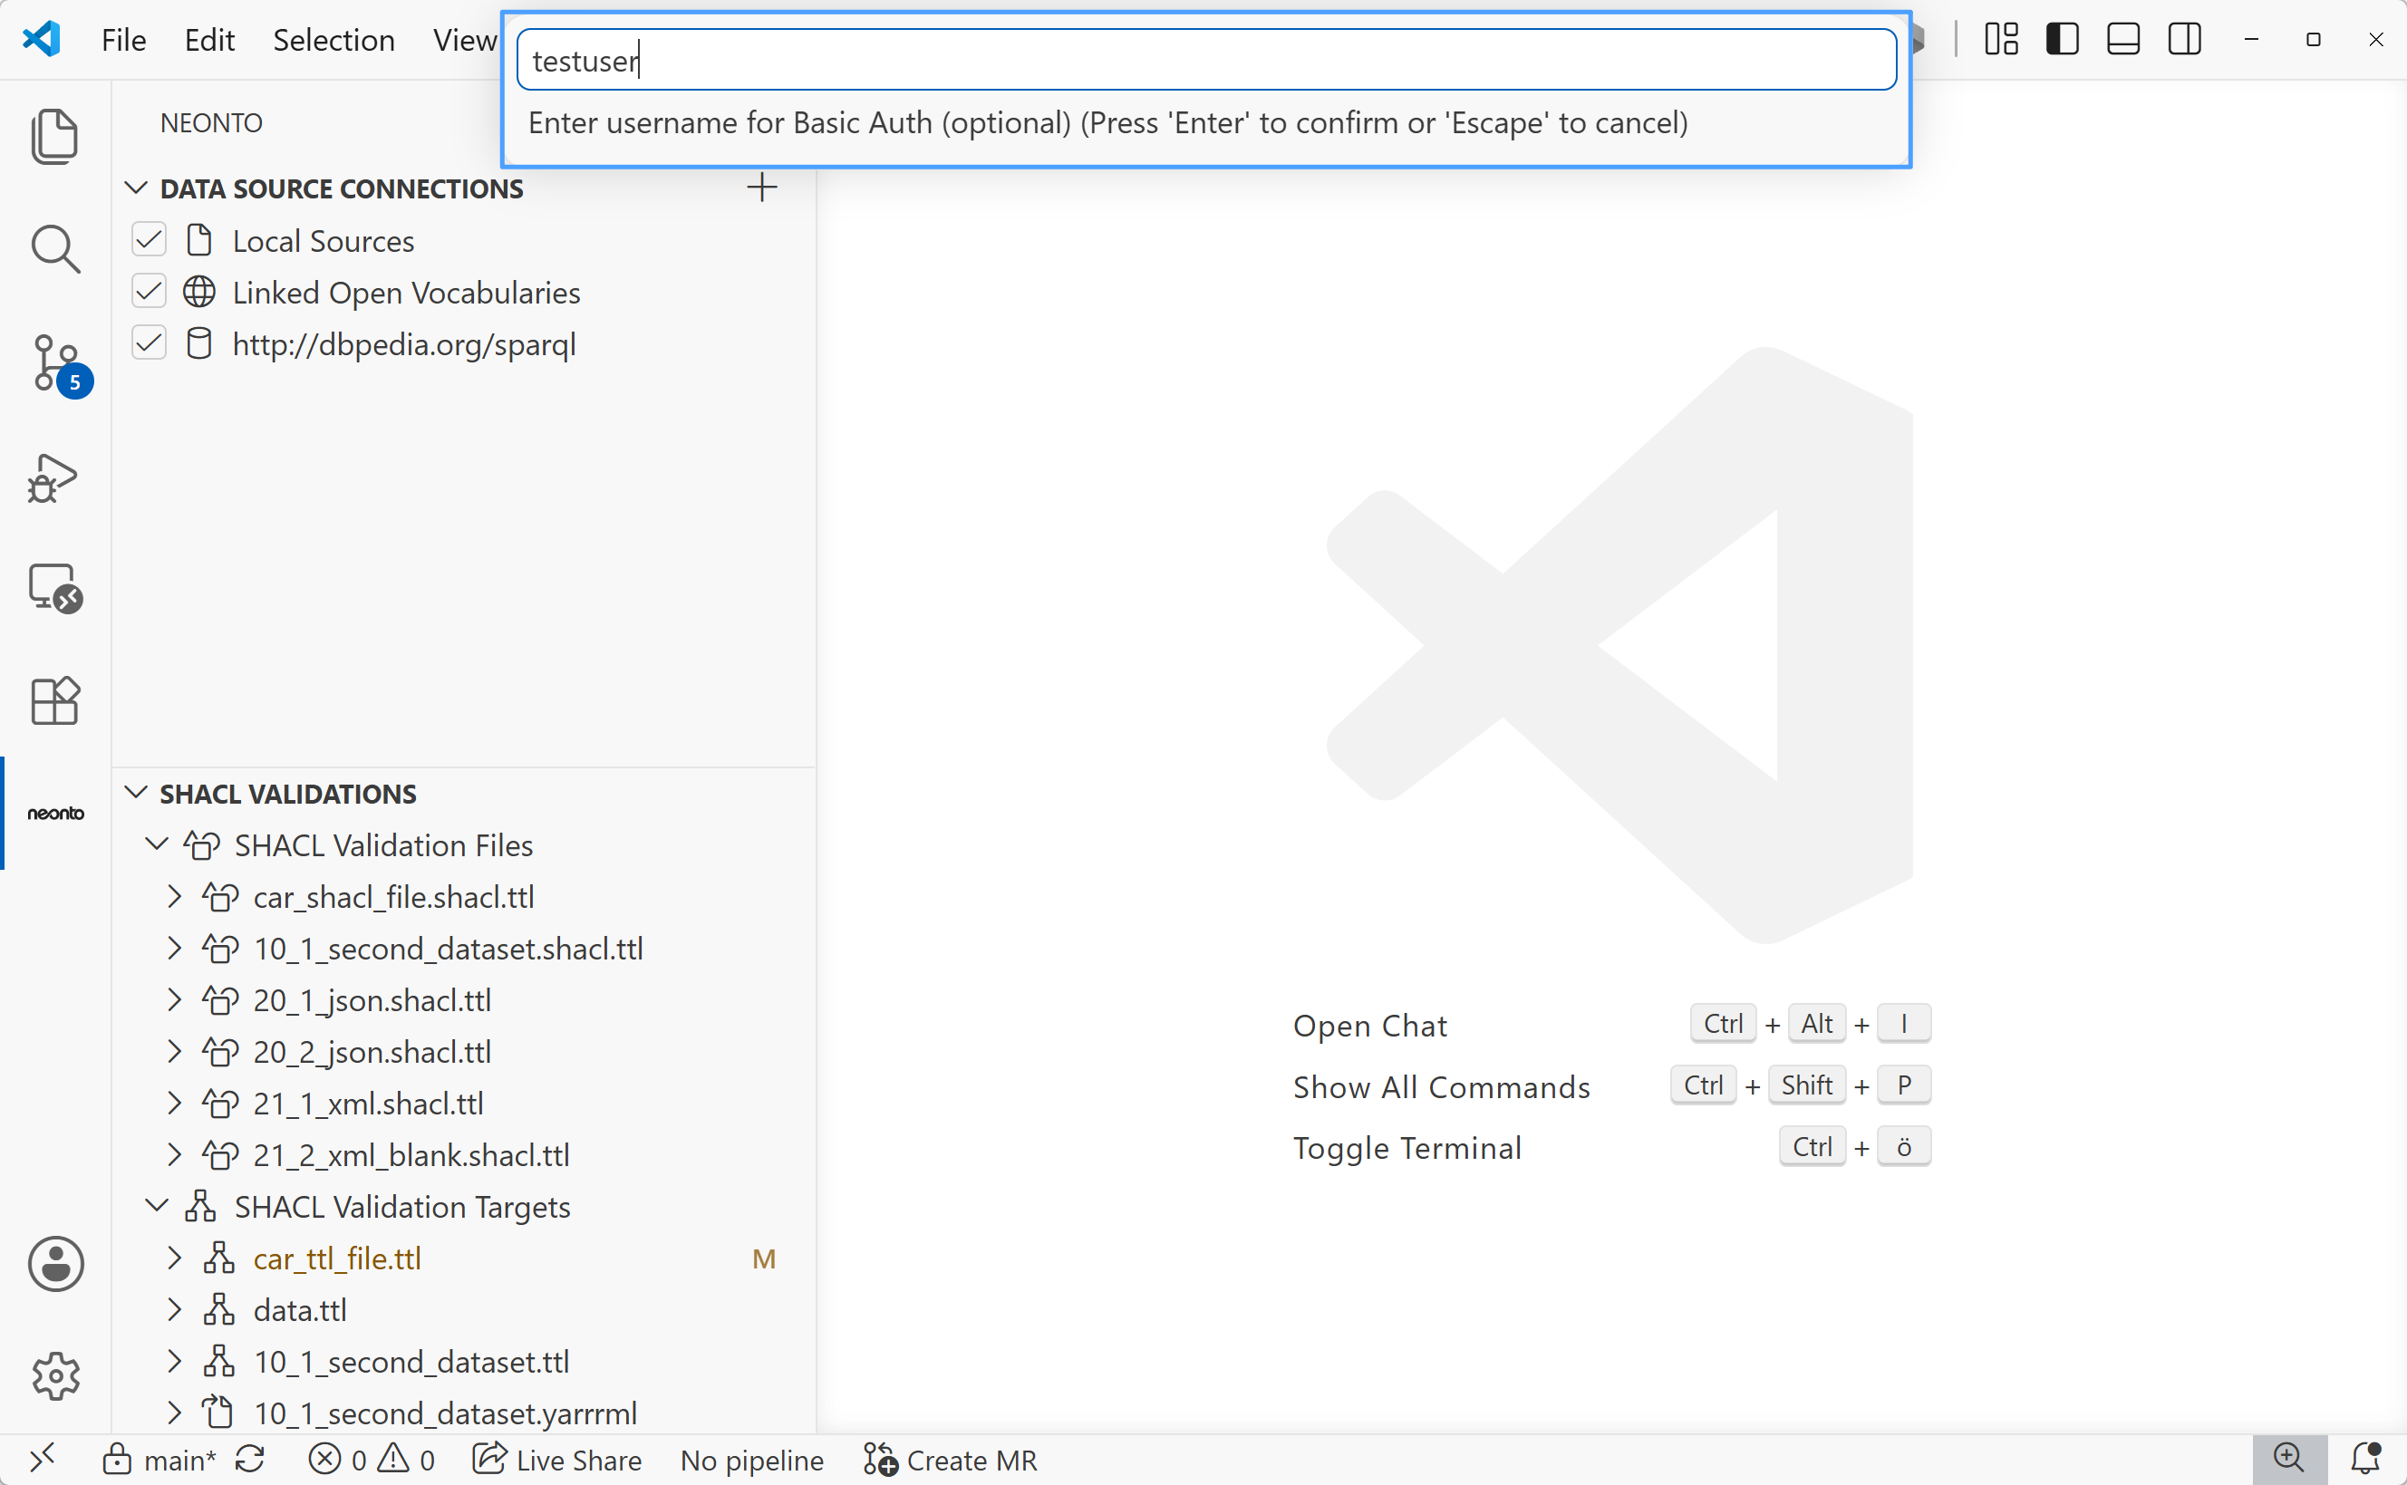This screenshot has height=1485, width=2407.
Task: Toggle Panel layout icon
Action: pyautogui.click(x=2123, y=39)
